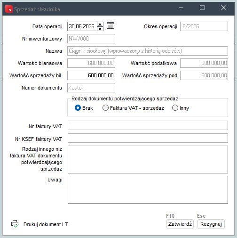The width and height of the screenshot is (237, 238).
Task: Click the Numer dokumentu field
Action: coord(91,88)
